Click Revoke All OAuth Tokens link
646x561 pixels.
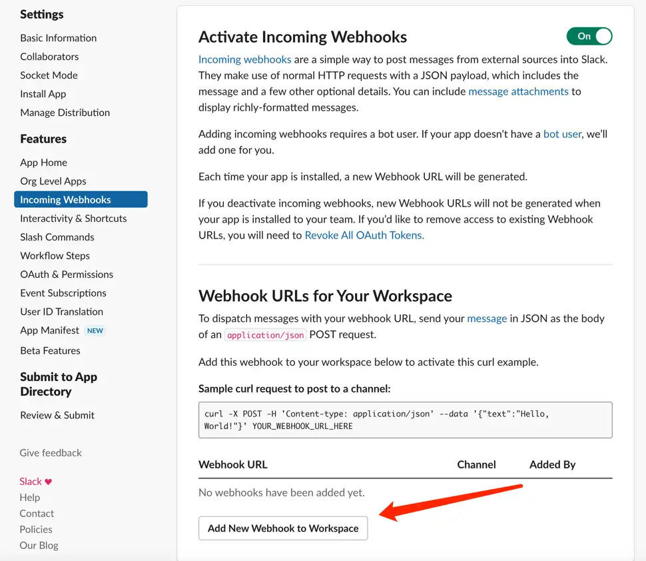coord(364,235)
